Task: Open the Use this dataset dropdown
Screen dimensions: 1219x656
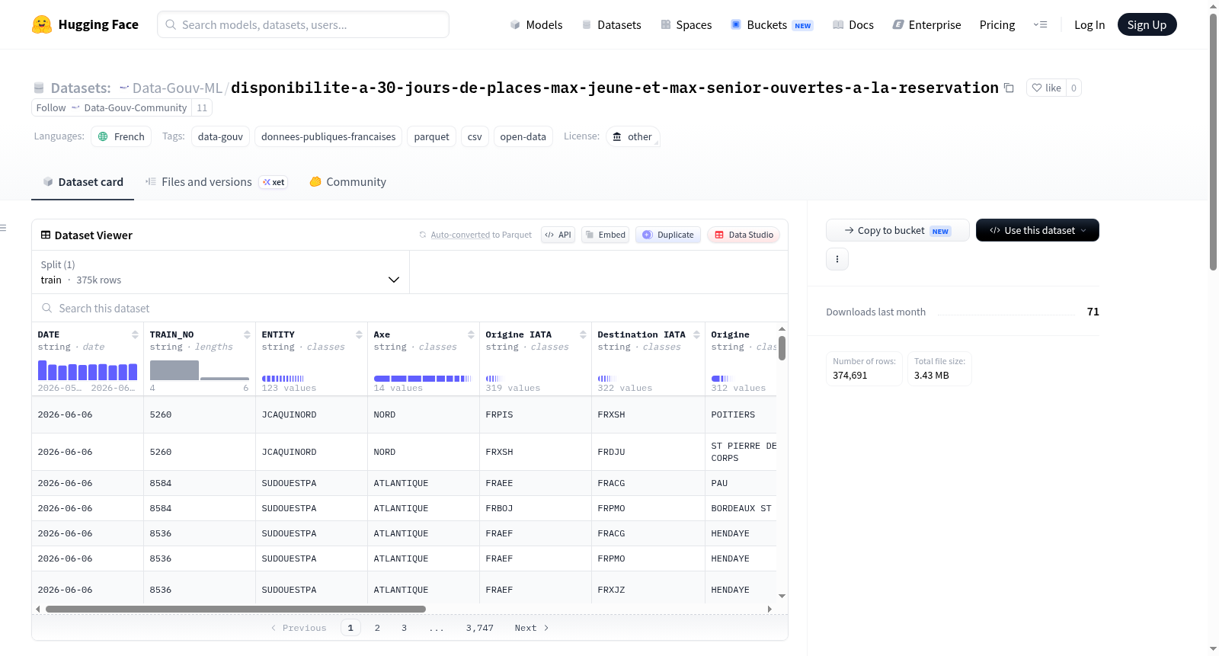Action: [1038, 230]
